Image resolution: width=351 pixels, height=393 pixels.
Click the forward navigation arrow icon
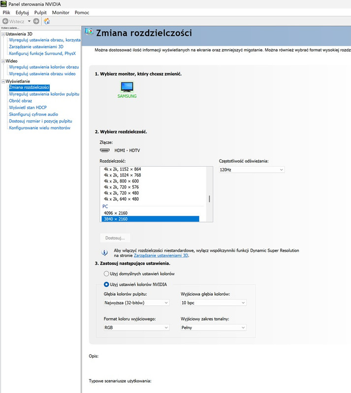(x=36, y=21)
